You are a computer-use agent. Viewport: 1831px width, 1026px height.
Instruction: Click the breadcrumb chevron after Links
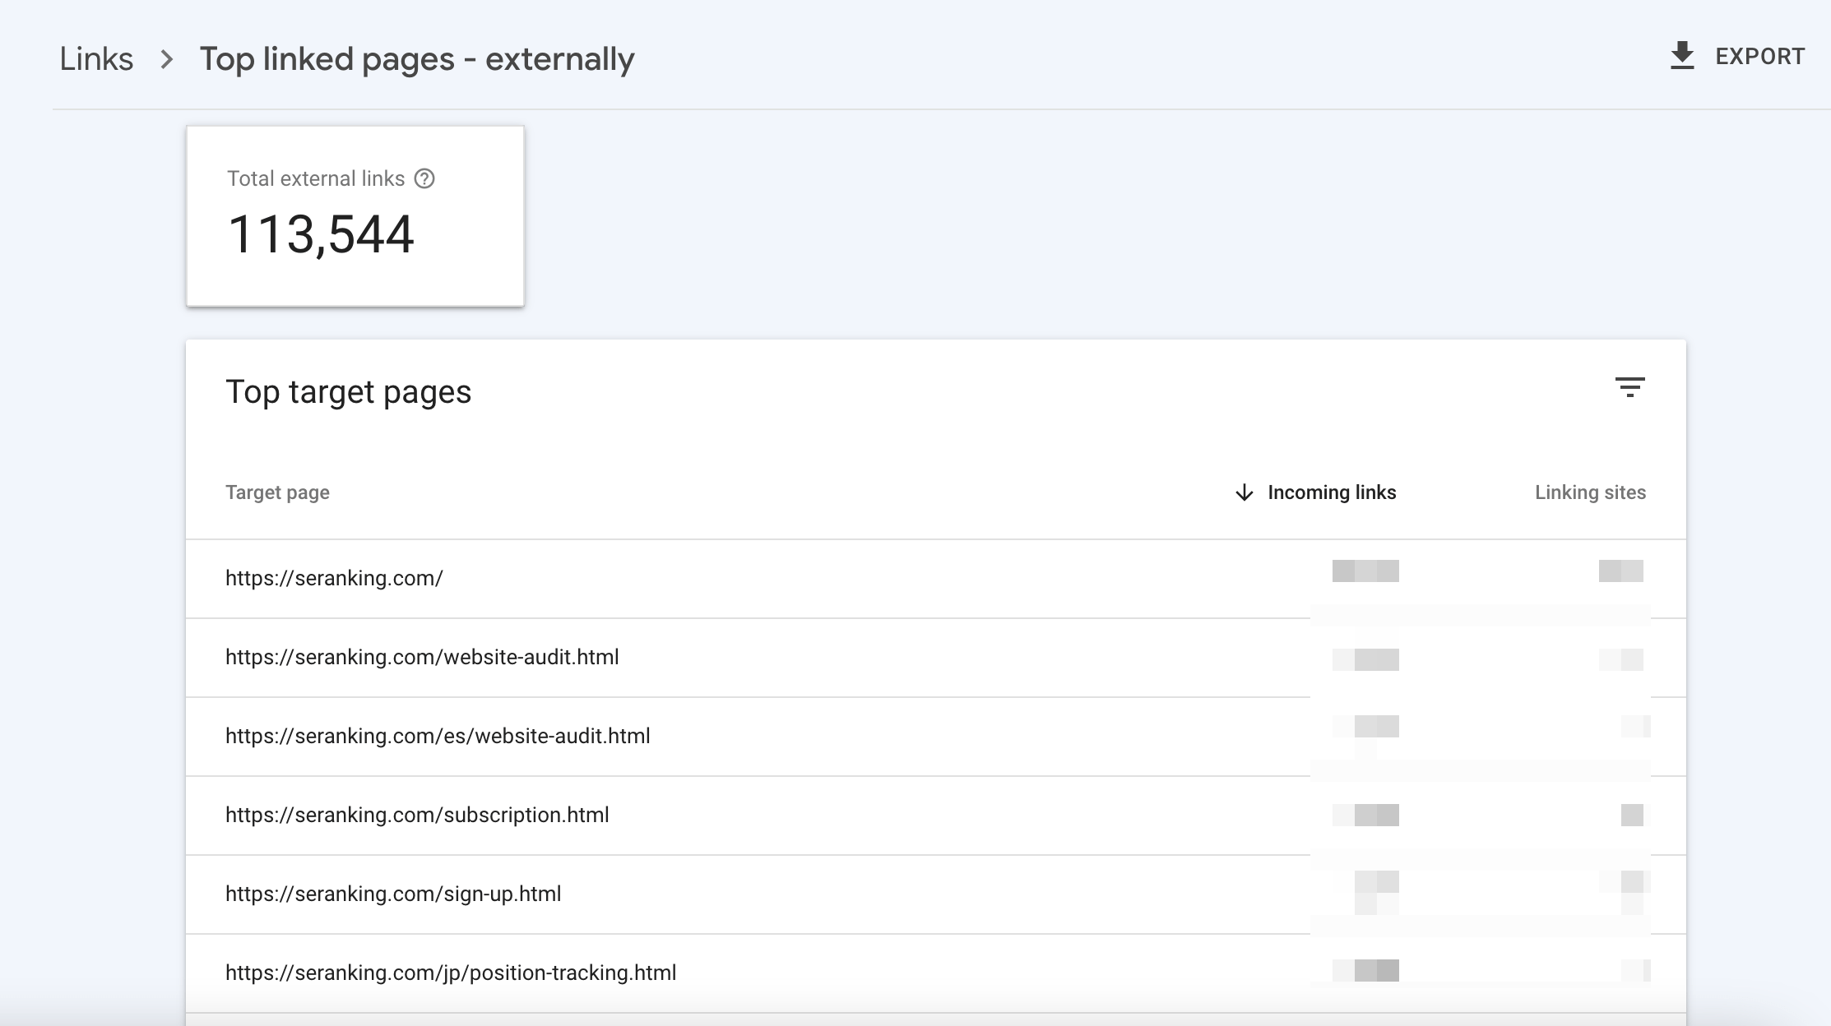coord(167,59)
